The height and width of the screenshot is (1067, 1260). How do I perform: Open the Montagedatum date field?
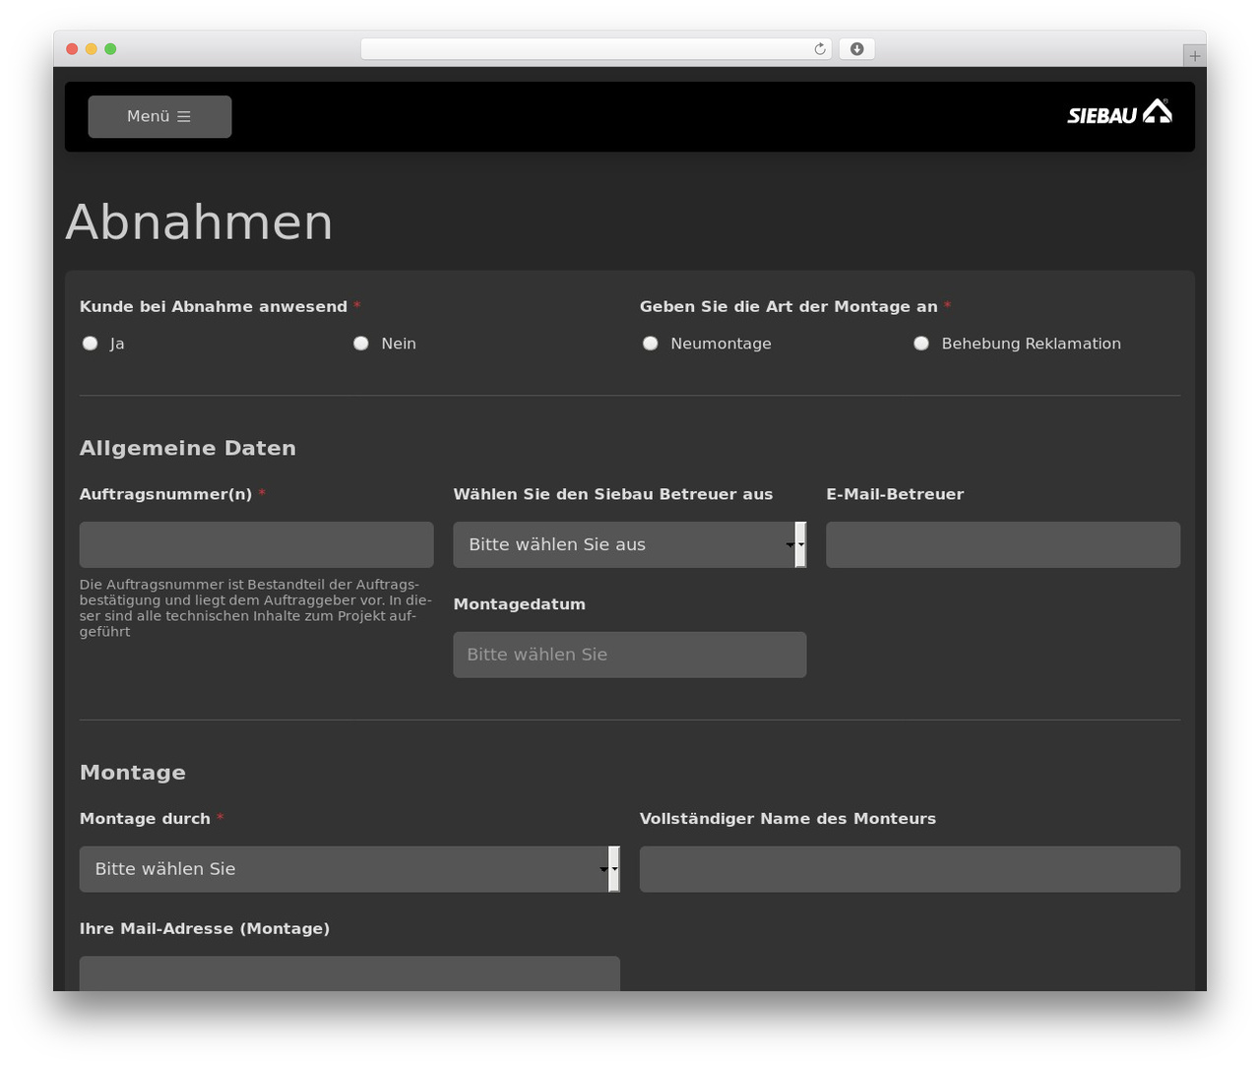pyautogui.click(x=630, y=655)
